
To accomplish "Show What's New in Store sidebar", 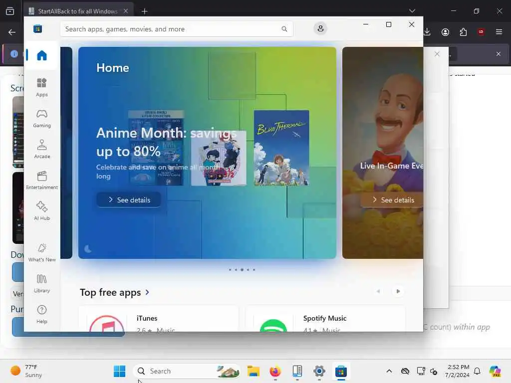I will 42,253.
